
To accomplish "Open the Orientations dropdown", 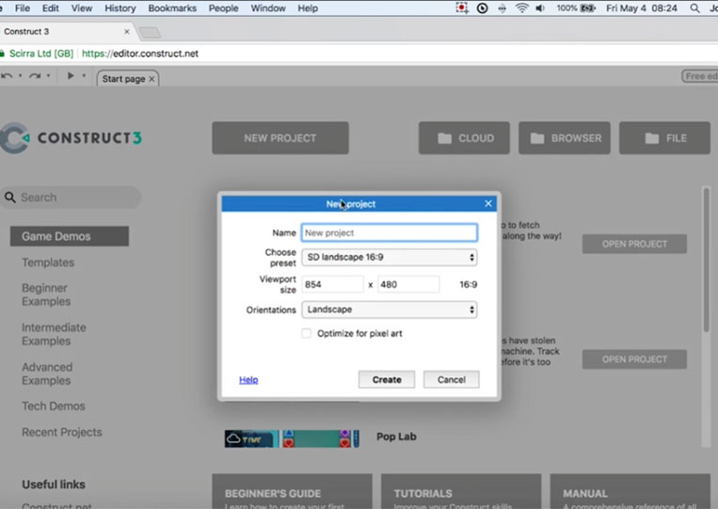I will 390,310.
